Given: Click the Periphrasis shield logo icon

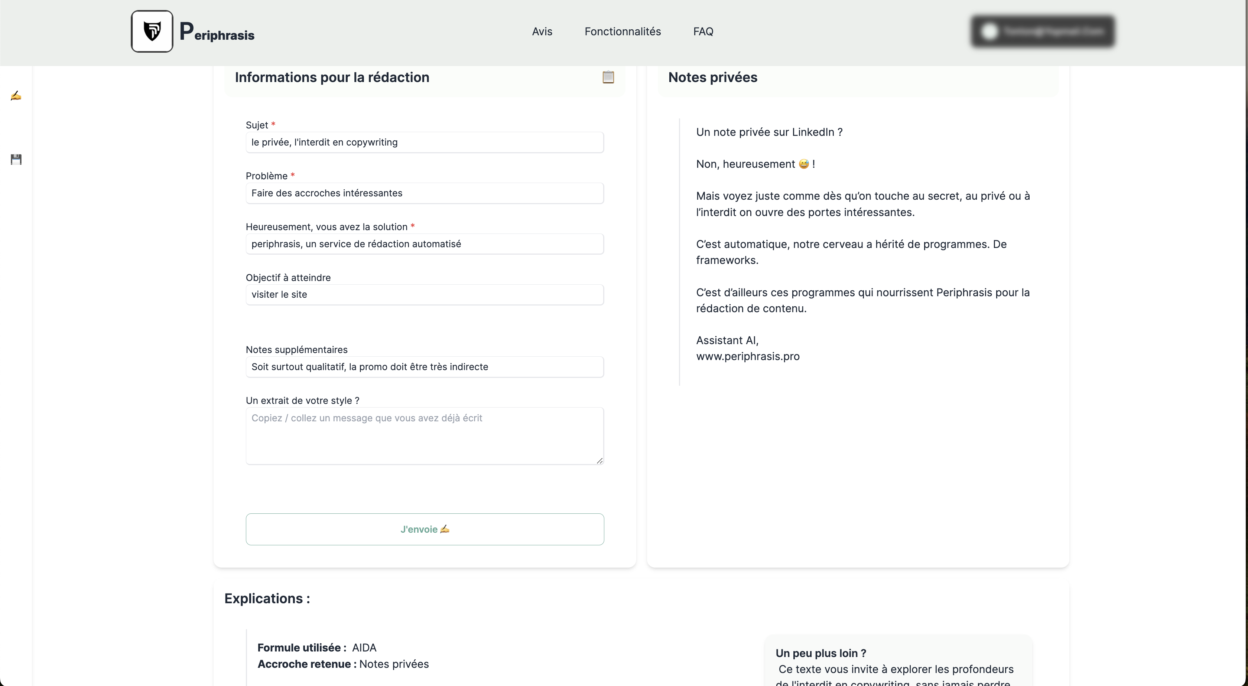Looking at the screenshot, I should (x=152, y=32).
